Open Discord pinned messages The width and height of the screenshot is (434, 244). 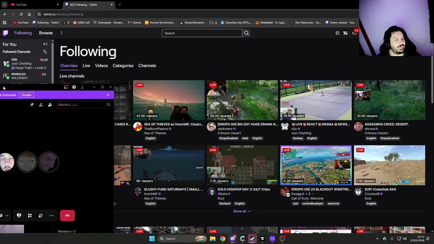(32, 104)
